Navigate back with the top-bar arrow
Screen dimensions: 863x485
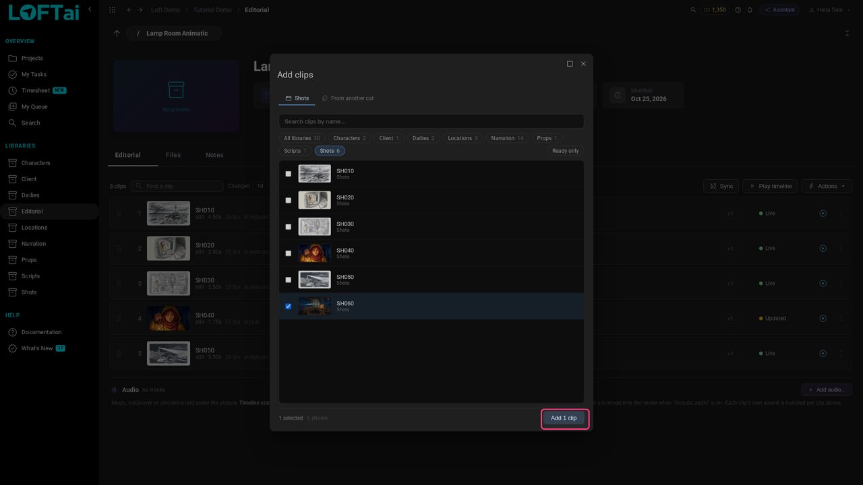coord(129,10)
